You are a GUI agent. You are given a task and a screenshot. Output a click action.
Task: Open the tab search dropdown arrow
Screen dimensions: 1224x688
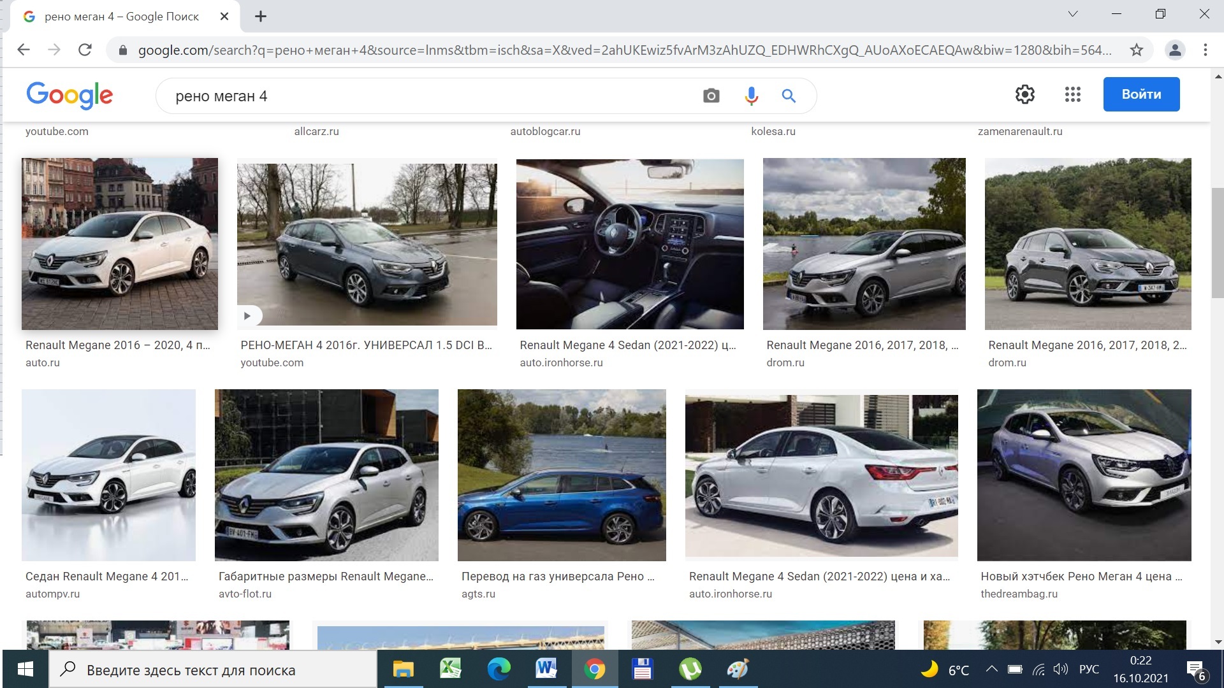tap(1073, 14)
